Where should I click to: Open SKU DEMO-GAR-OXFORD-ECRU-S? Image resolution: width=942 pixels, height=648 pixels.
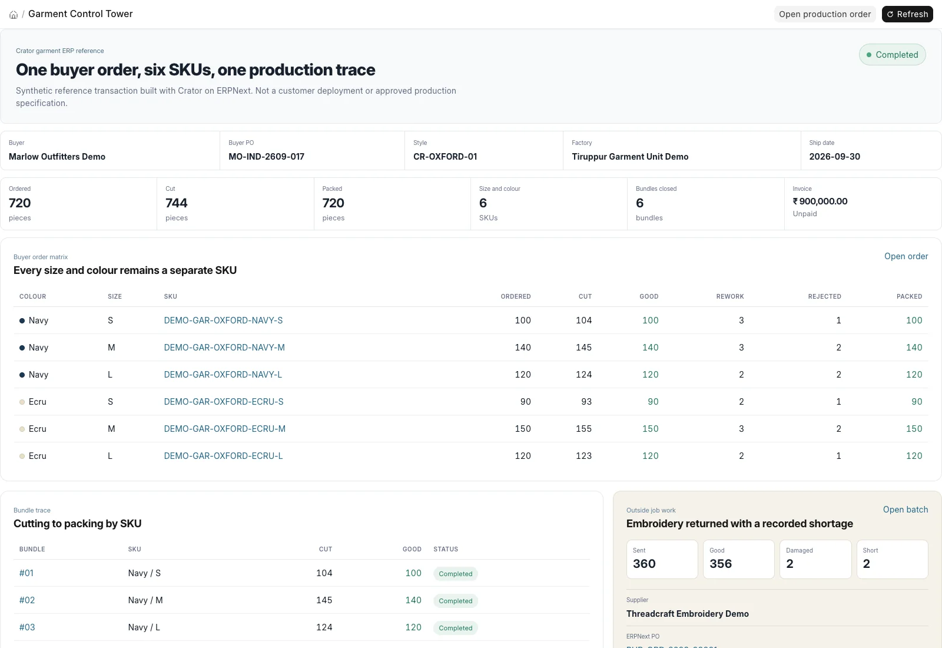[224, 402]
